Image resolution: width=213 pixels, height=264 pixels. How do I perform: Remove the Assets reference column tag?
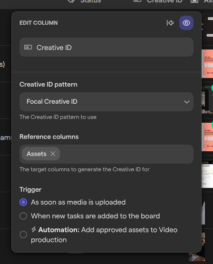[53, 154]
